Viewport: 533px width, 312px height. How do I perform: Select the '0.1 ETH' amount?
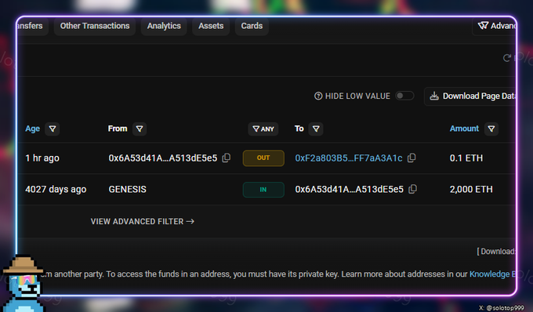466,158
